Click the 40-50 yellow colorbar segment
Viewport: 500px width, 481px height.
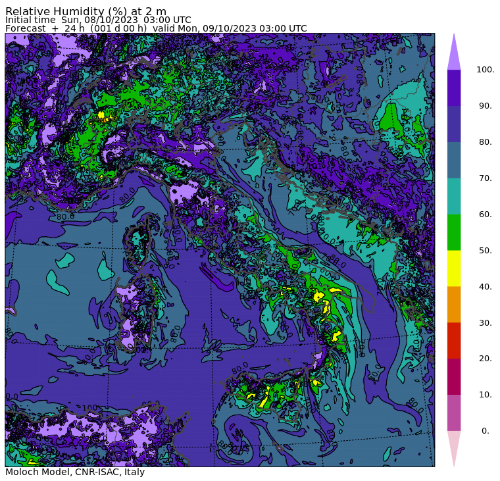click(x=454, y=268)
